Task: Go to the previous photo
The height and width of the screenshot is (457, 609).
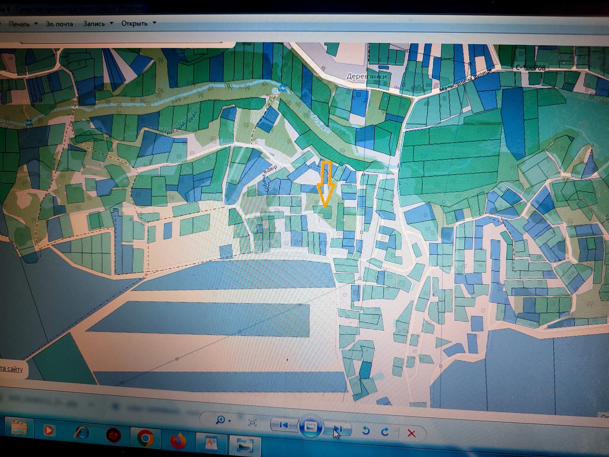Action: tap(284, 425)
